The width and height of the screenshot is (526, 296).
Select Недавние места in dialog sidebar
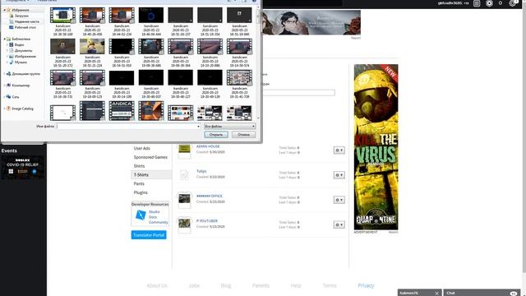24,21
